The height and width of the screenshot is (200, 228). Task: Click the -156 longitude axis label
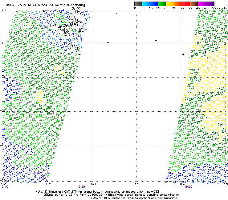tap(136, 184)
